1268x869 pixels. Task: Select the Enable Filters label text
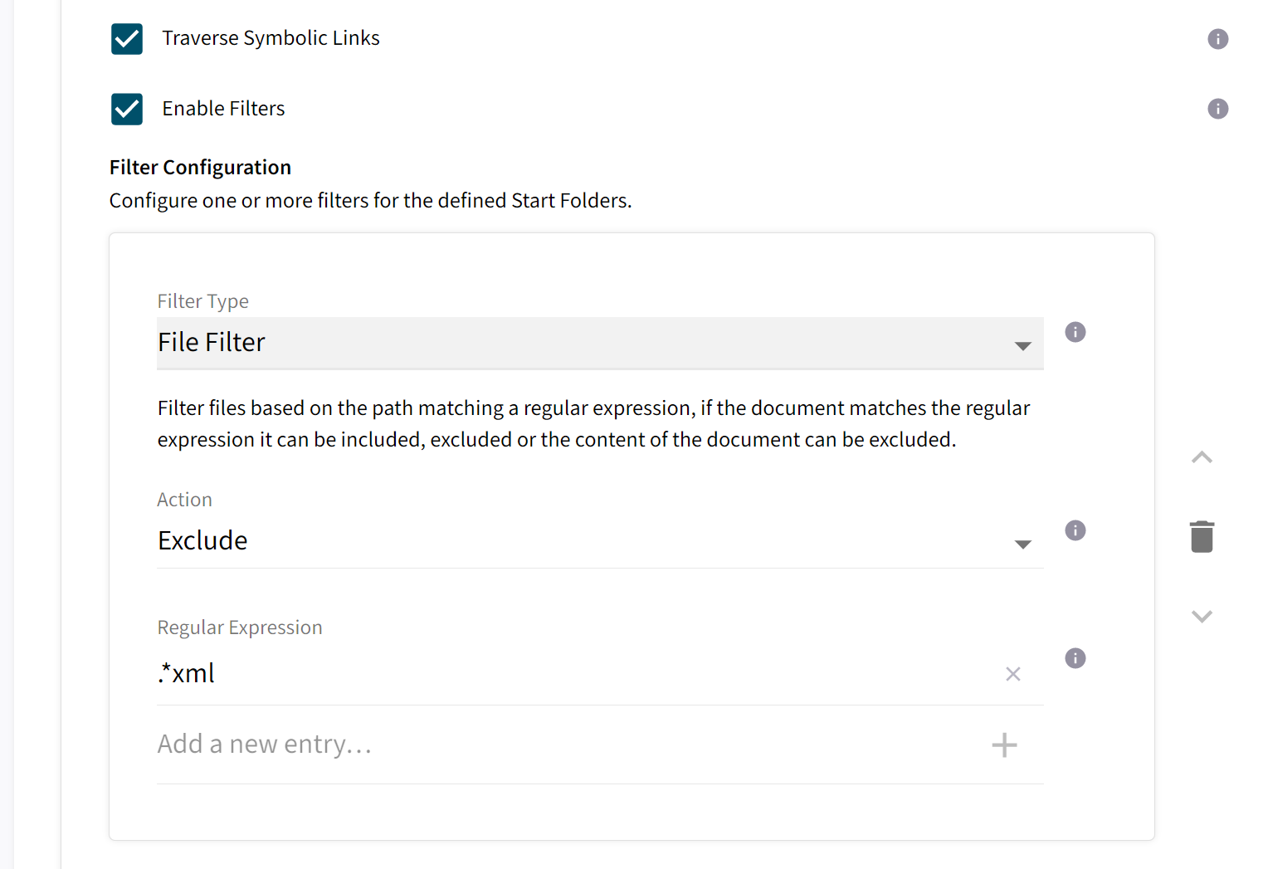(x=222, y=108)
